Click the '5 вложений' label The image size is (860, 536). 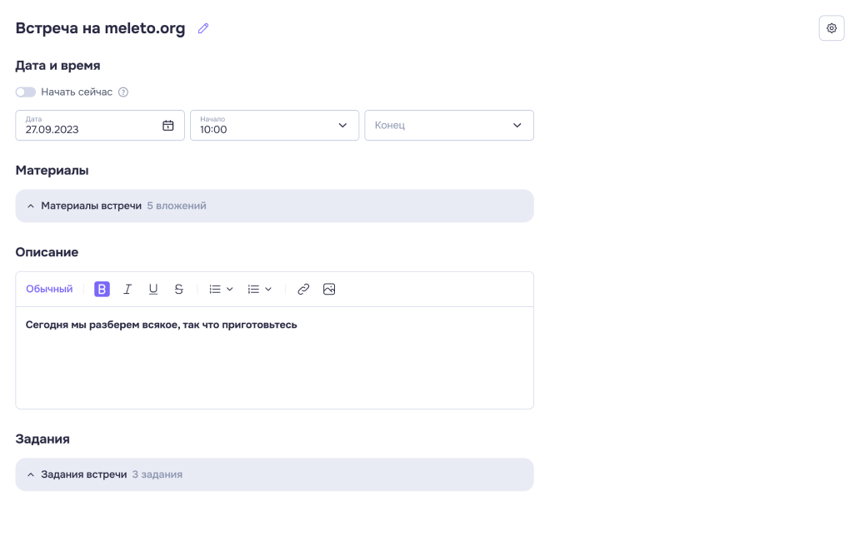coord(177,206)
